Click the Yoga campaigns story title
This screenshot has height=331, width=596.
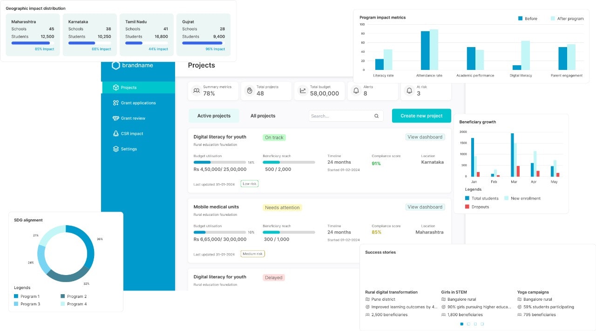click(533, 292)
